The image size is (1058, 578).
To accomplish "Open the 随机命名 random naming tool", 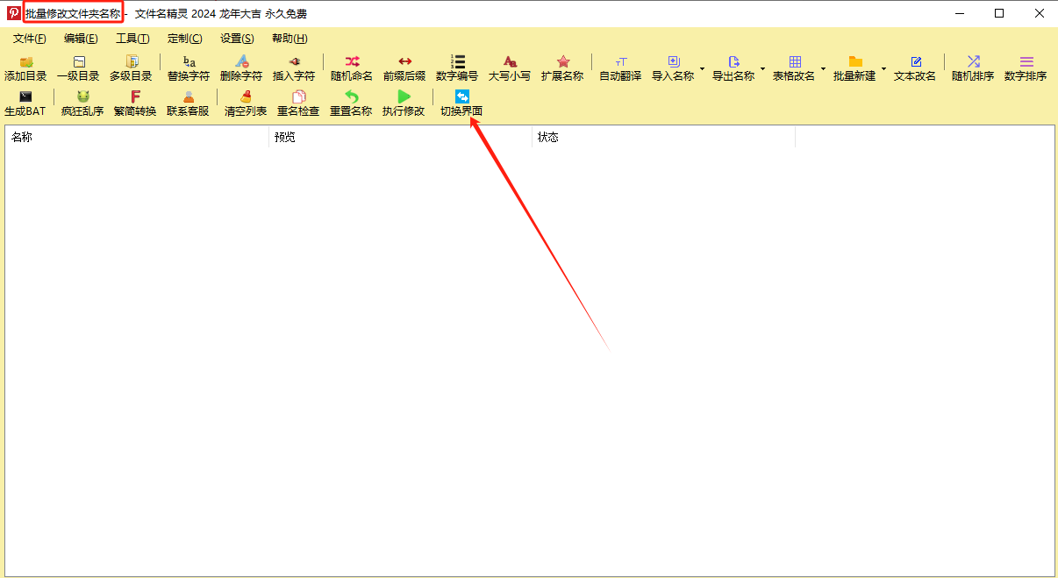I will [x=352, y=62].
